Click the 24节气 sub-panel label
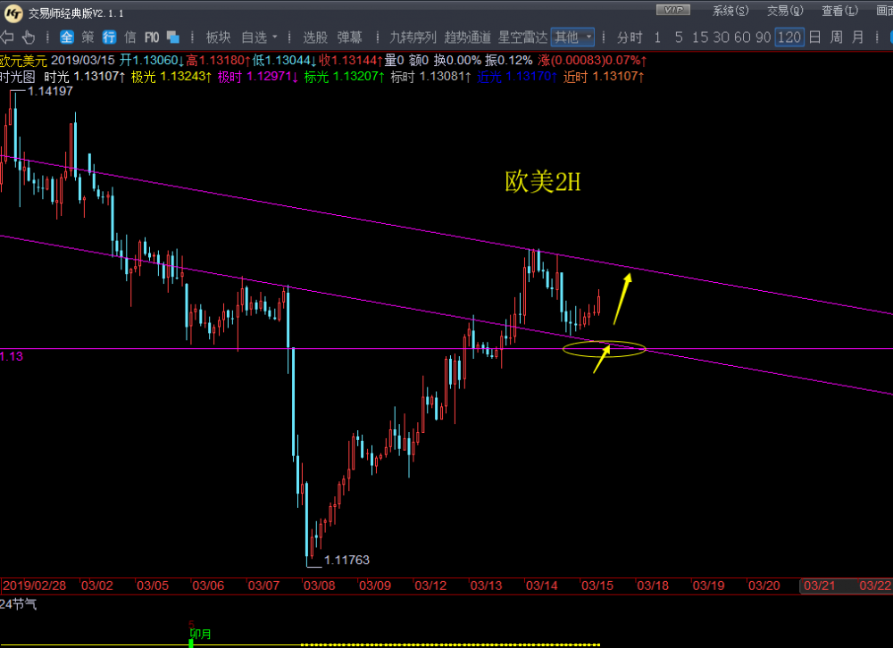 click(18, 603)
